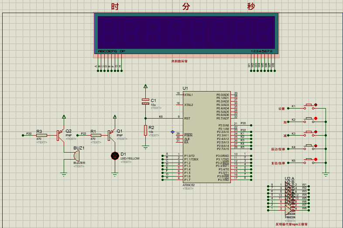Click the P3.0/RXD pin name on U1

[223, 156]
